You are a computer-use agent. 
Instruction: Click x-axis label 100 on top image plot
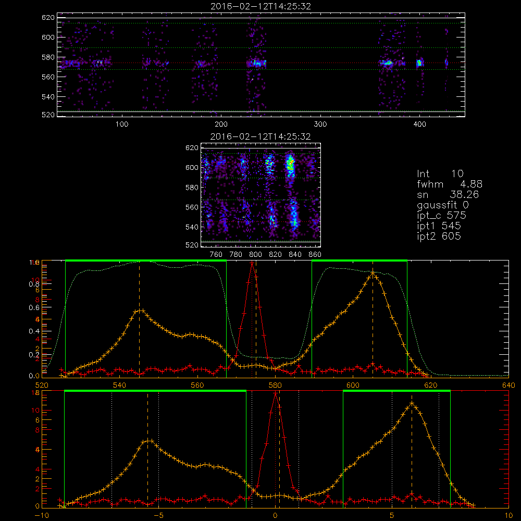point(122,125)
